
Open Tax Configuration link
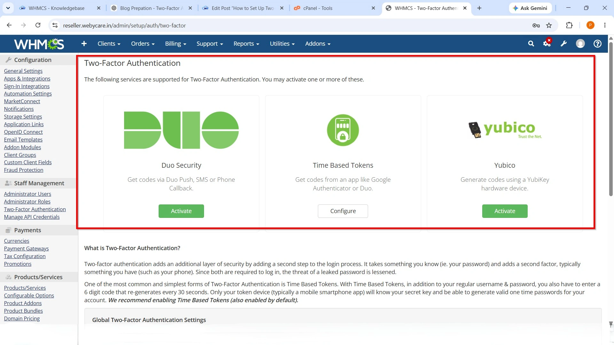[x=25, y=256]
